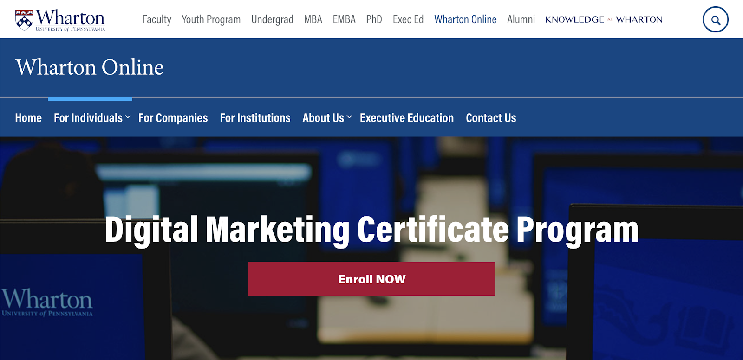Click the search magnifier icon
The width and height of the screenshot is (743, 360).
715,19
